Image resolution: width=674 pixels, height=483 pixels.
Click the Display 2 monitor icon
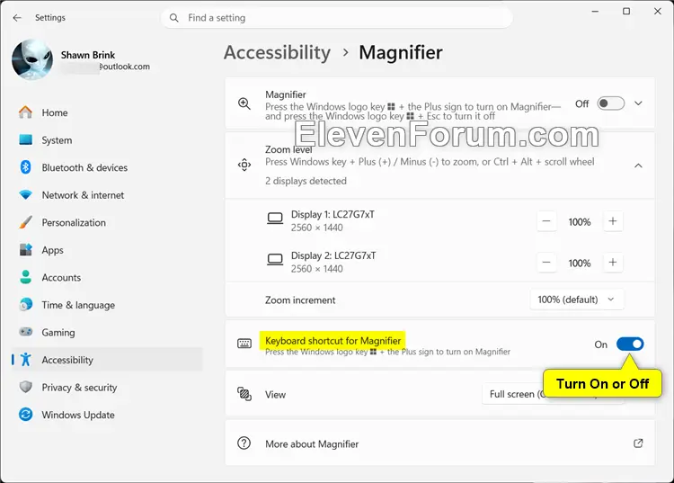pyautogui.click(x=275, y=259)
